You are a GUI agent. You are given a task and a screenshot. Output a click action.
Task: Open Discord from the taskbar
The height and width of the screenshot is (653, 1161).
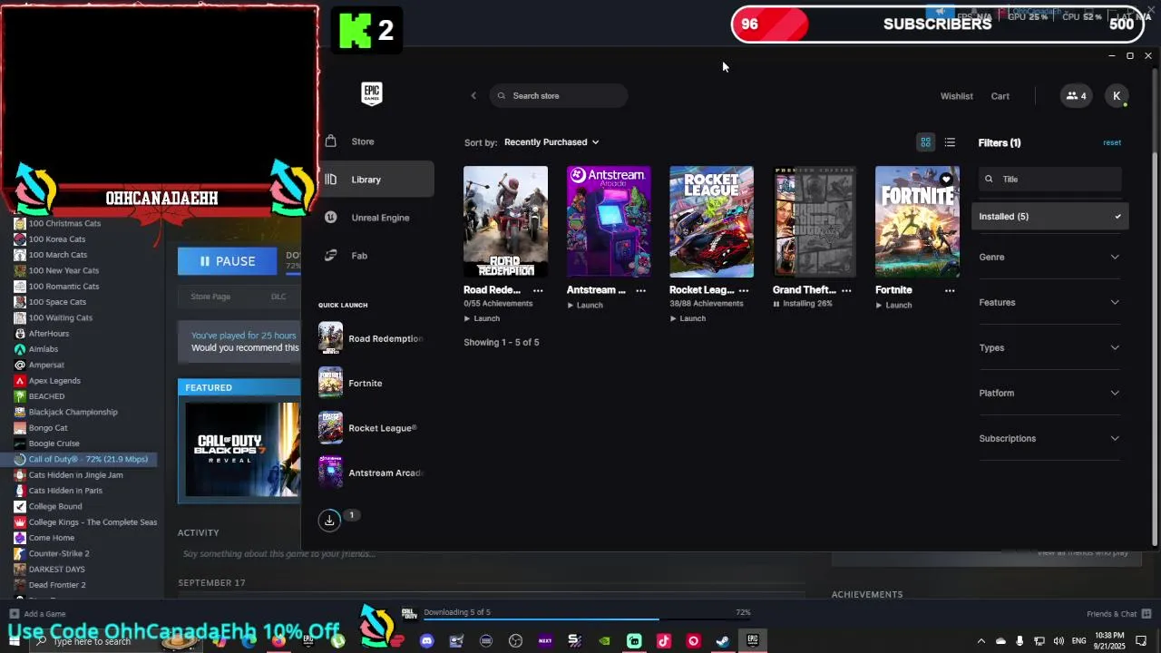(426, 641)
